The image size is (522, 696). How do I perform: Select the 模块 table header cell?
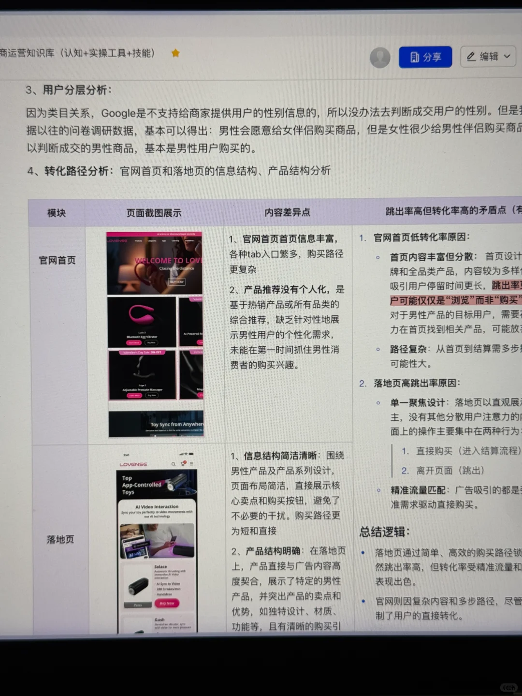[x=57, y=213]
